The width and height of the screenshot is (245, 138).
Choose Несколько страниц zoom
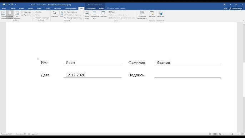72,15
